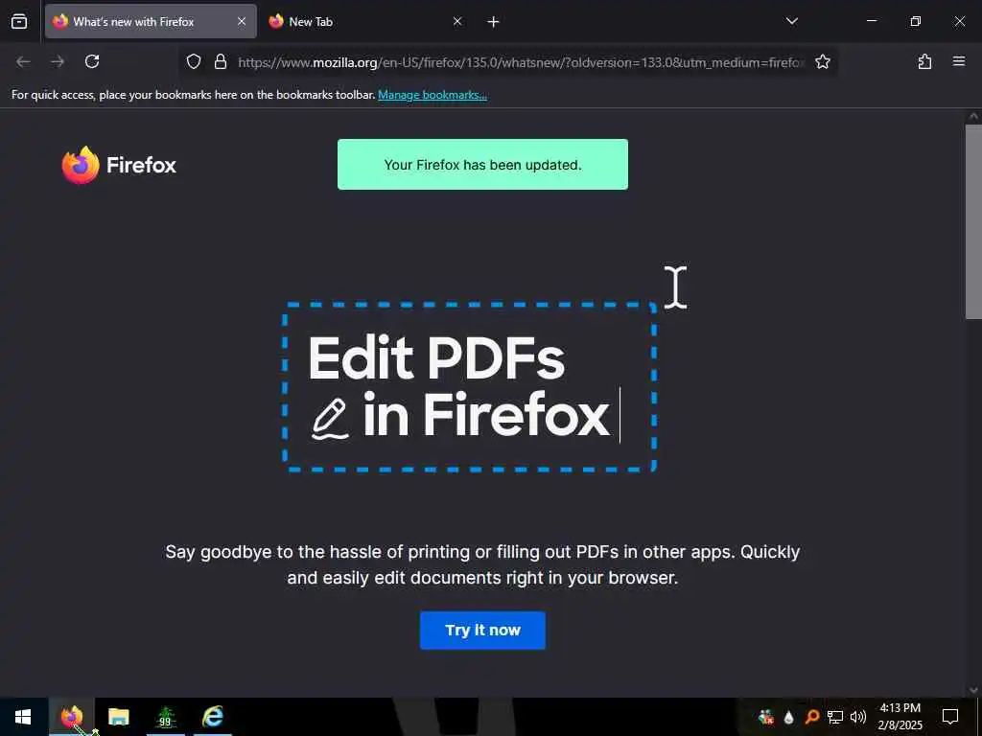Screen dimensions: 982x736
Task: Open the Extensions puzzle icon
Action: (924, 61)
